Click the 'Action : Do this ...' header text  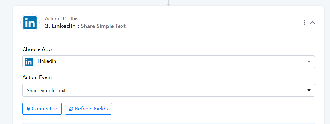tap(64, 19)
